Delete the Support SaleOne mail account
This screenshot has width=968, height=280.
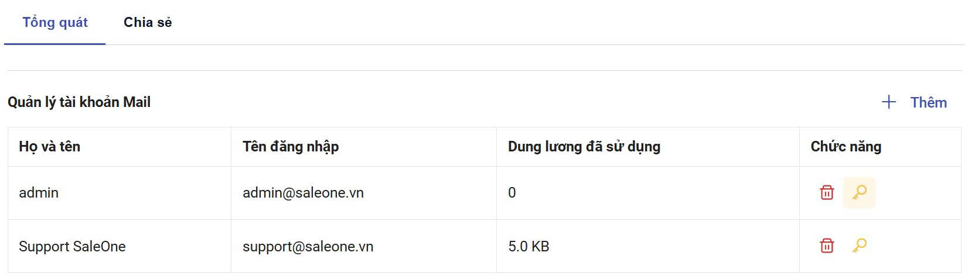point(827,246)
